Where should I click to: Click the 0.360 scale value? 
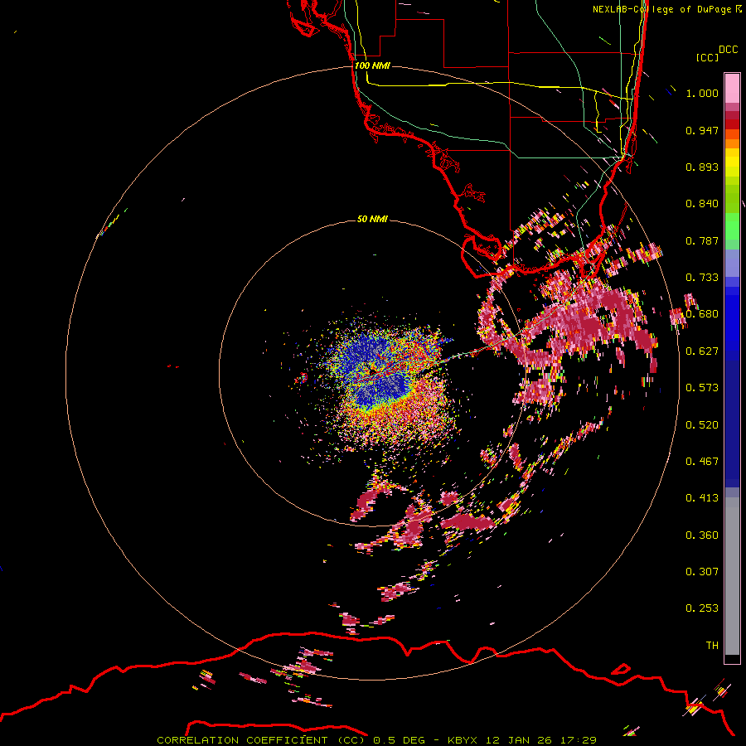coord(702,535)
